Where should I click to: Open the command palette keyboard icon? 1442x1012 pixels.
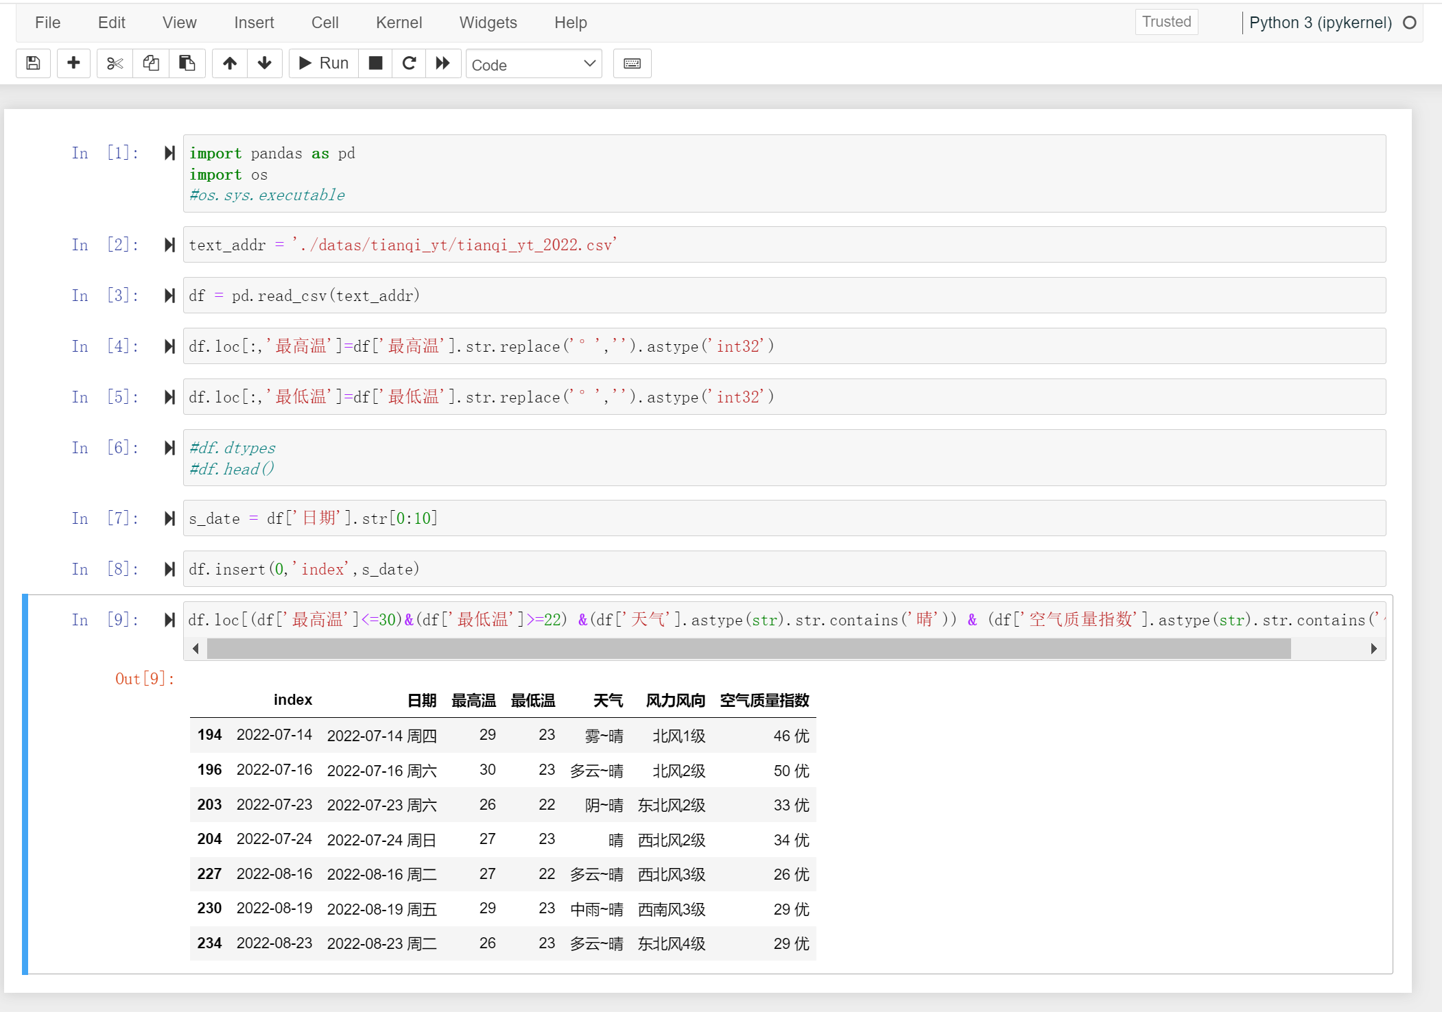(632, 64)
